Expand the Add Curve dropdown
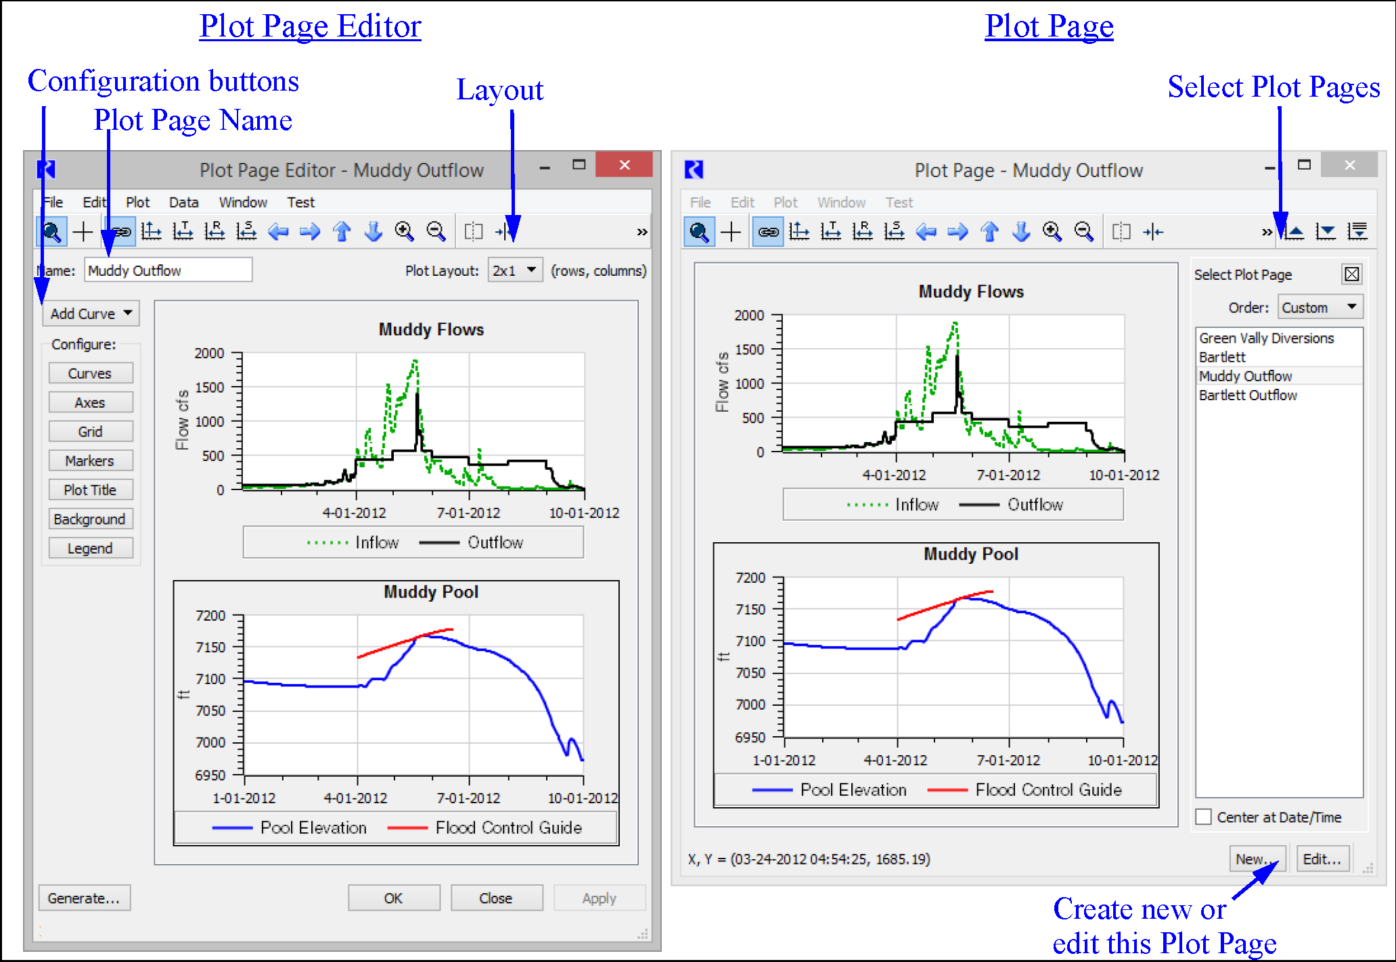Image resolution: width=1396 pixels, height=962 pixels. point(91,314)
